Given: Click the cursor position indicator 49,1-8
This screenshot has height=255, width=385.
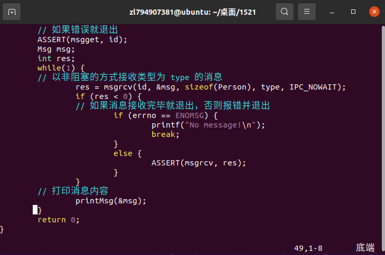Looking at the screenshot, I should point(308,248).
